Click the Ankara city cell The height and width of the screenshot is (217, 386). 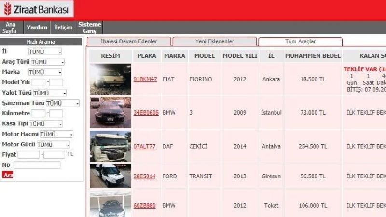click(271, 79)
